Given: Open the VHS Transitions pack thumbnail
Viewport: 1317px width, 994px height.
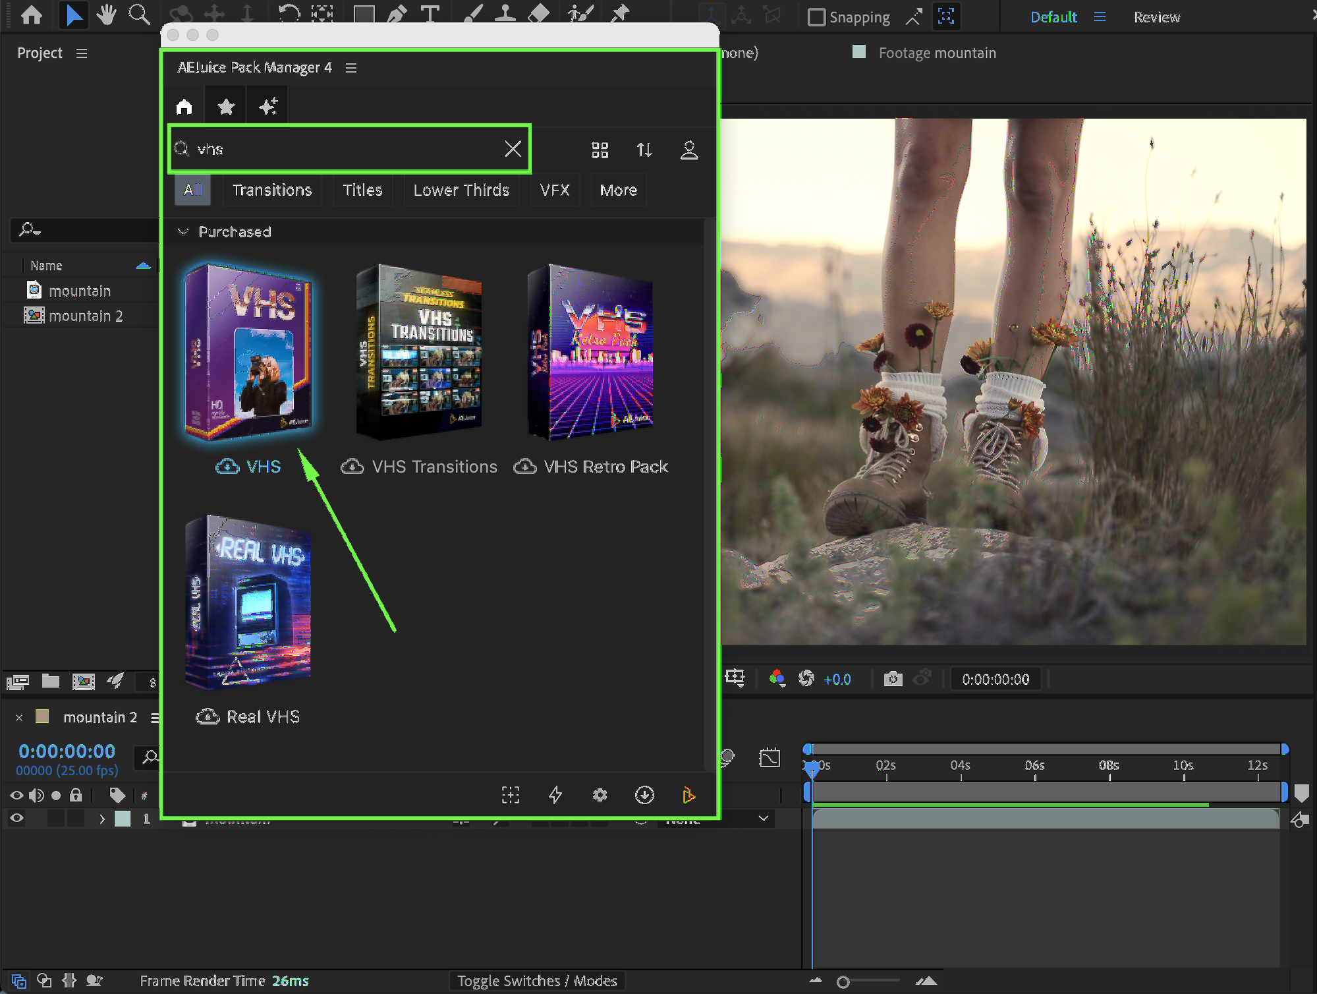Looking at the screenshot, I should [x=419, y=353].
